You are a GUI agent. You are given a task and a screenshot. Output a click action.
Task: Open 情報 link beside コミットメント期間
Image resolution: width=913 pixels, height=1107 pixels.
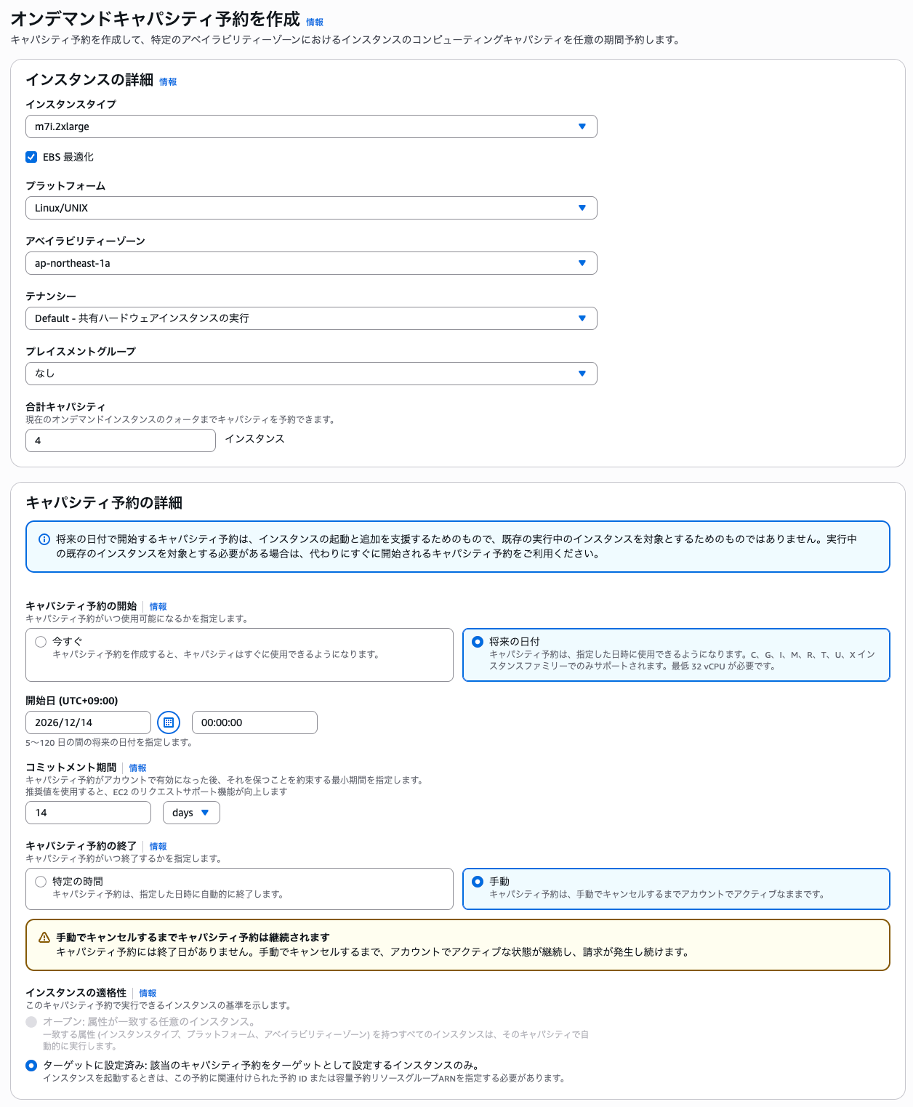137,768
